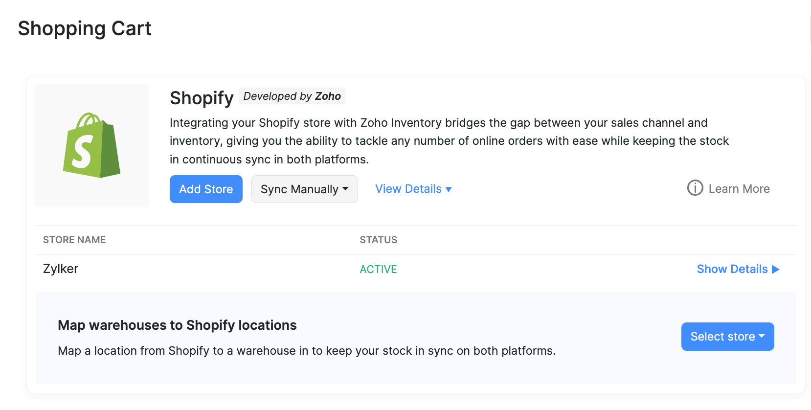Click the STORE NAME column header

coord(74,240)
